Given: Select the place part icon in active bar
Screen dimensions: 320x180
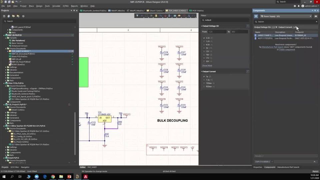Looking at the screenshot, I should tap(156, 16).
